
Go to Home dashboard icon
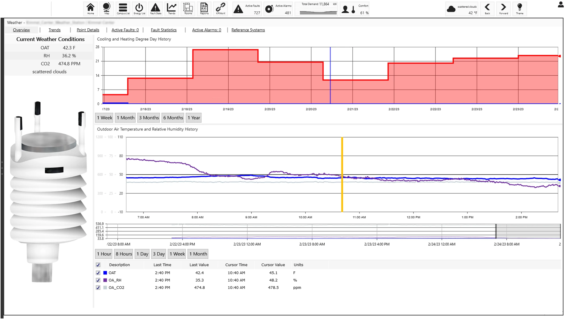pyautogui.click(x=90, y=9)
